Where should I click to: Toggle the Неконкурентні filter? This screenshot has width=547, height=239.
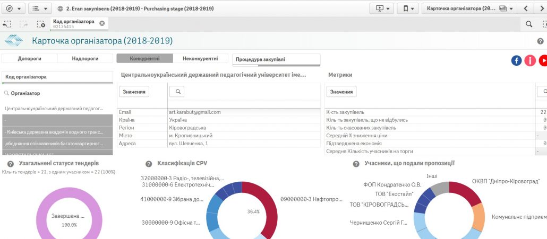point(201,58)
